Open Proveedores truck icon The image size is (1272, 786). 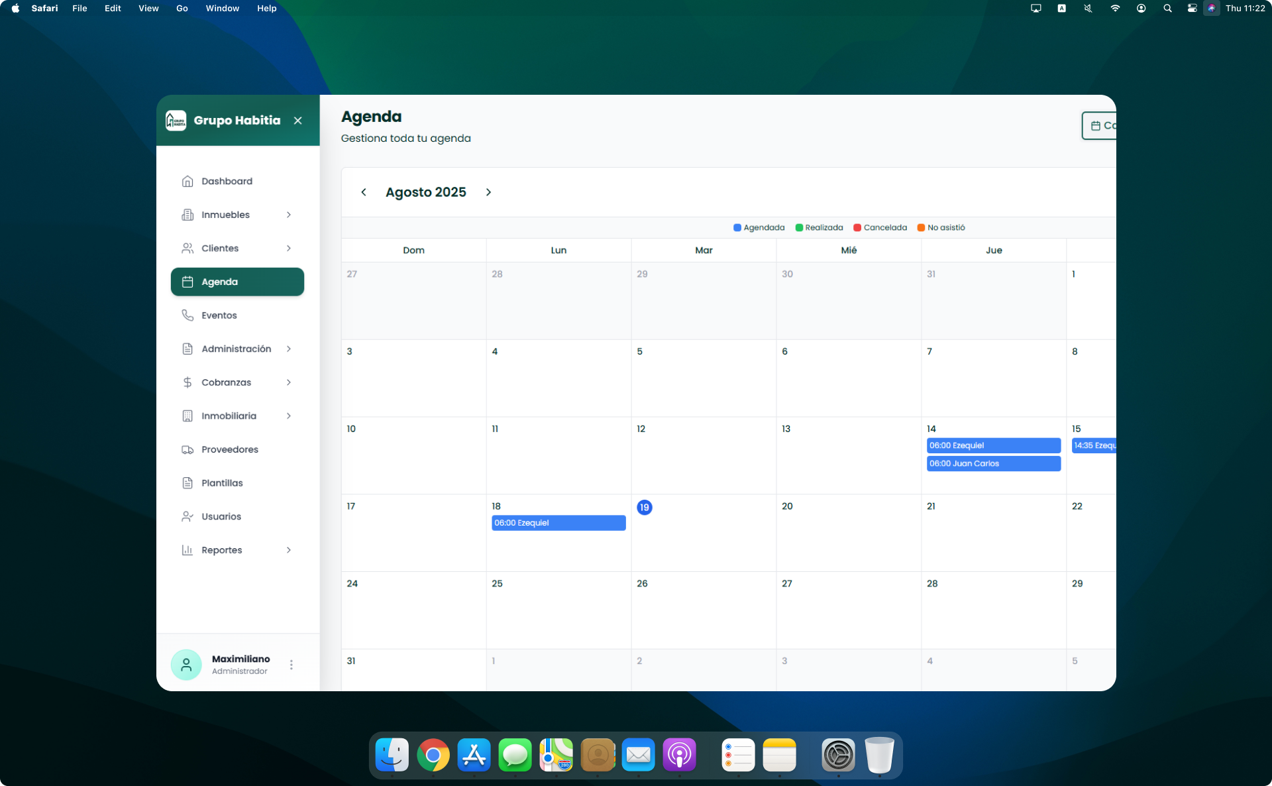(187, 449)
